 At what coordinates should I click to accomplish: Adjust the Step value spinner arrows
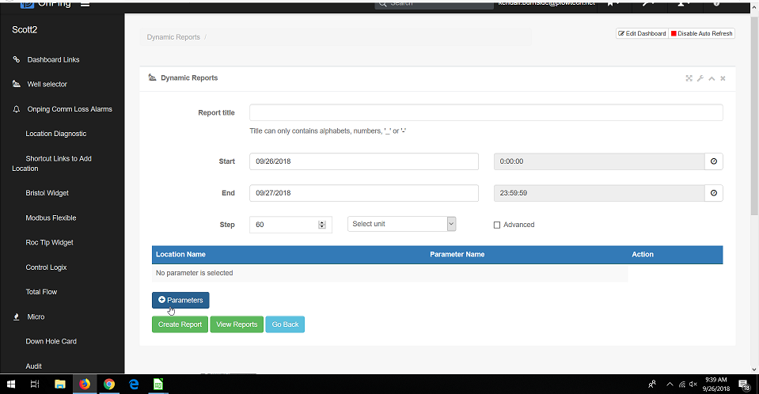[322, 225]
